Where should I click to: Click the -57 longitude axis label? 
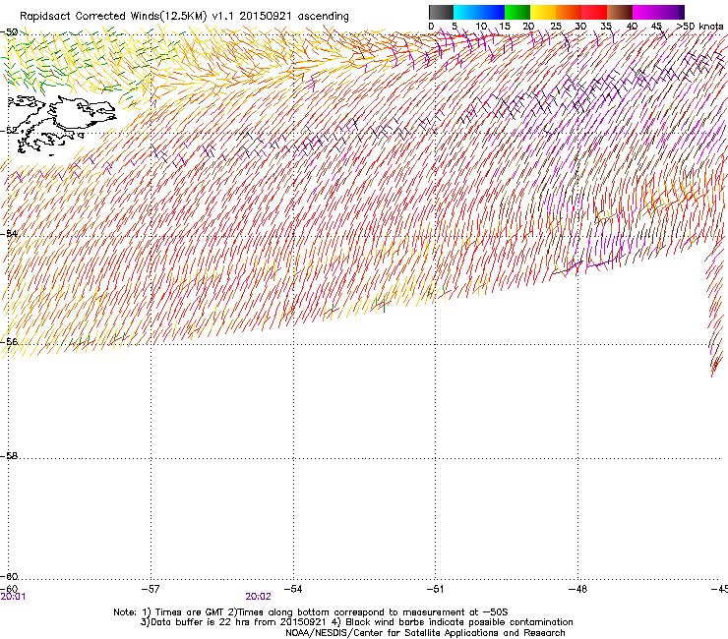(150, 589)
